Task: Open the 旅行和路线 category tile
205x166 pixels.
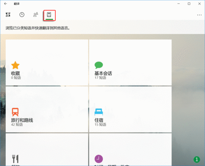Action: tap(47, 109)
